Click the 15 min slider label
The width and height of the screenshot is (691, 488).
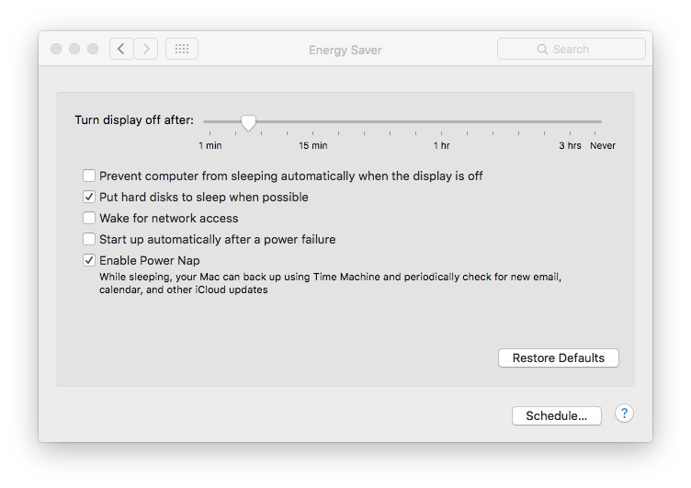pos(313,145)
